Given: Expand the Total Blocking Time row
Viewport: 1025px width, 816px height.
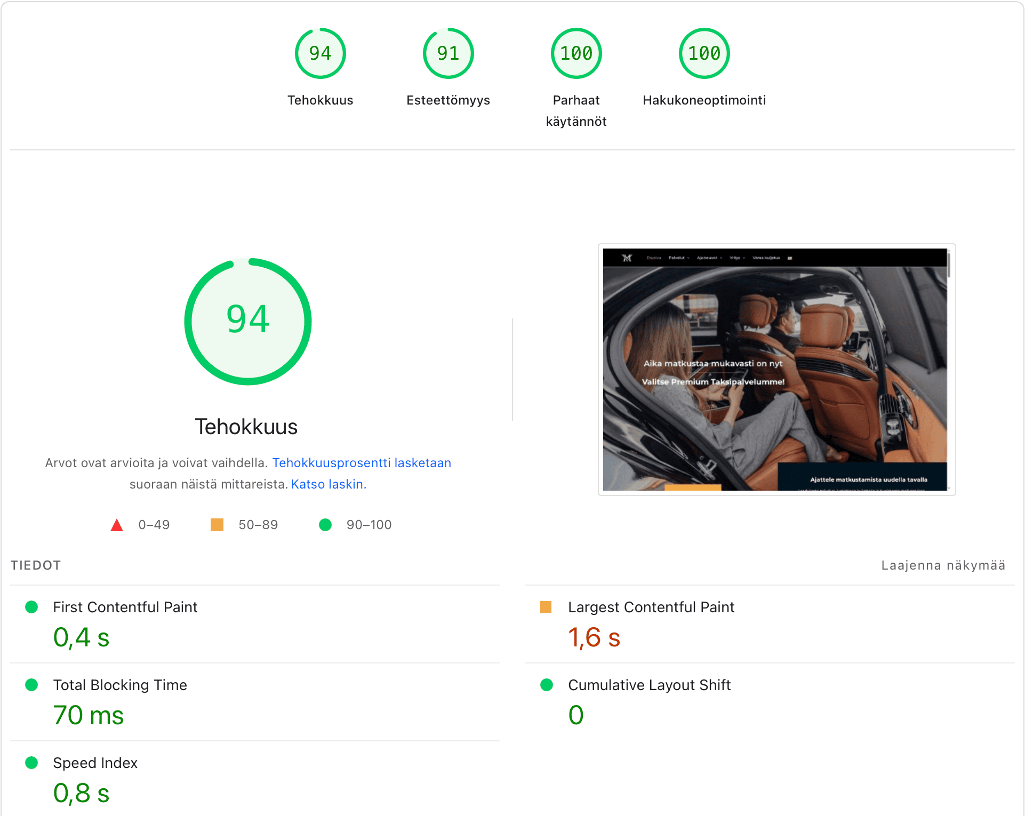Looking at the screenshot, I should (x=120, y=685).
